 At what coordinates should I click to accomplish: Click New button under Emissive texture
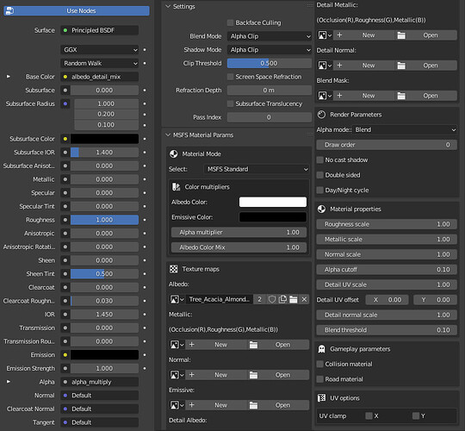pos(221,405)
